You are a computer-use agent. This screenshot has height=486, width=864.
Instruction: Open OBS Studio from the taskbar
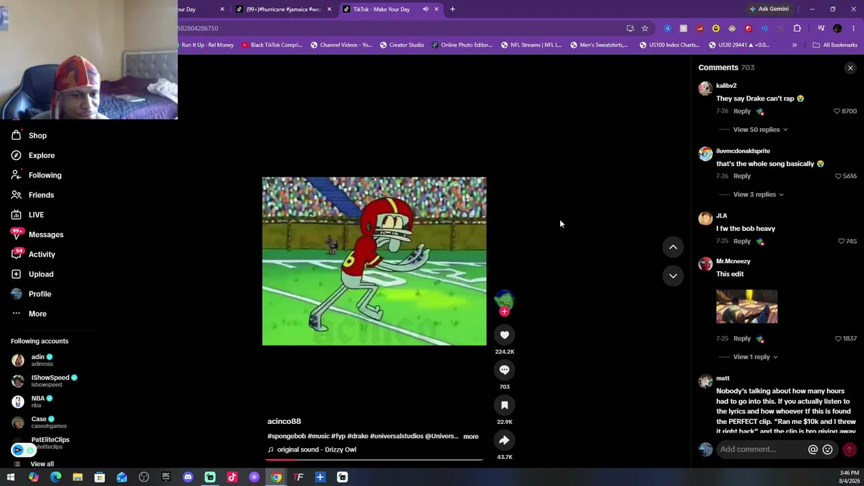(144, 477)
